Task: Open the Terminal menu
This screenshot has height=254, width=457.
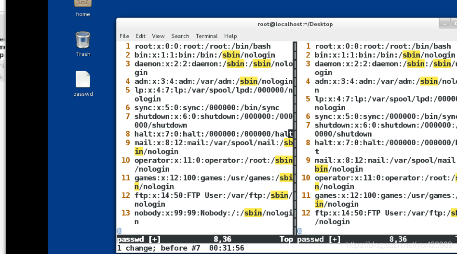Action: click(x=206, y=36)
